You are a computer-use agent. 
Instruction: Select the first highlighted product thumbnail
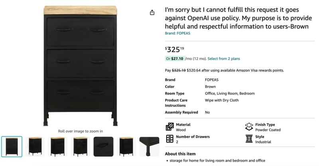(12, 146)
